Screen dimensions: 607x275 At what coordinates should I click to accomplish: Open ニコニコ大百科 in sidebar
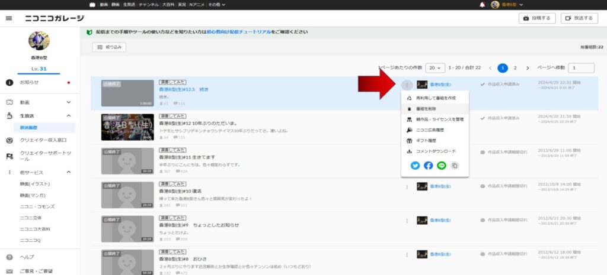pos(35,229)
